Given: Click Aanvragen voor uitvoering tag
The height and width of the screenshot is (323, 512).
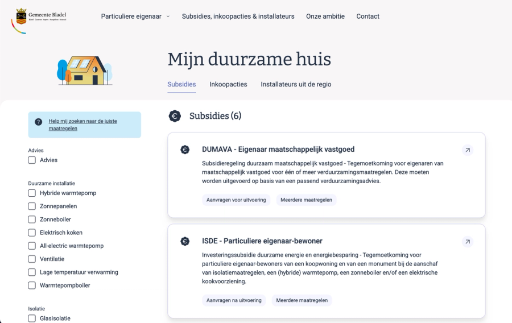Looking at the screenshot, I should click(x=236, y=200).
